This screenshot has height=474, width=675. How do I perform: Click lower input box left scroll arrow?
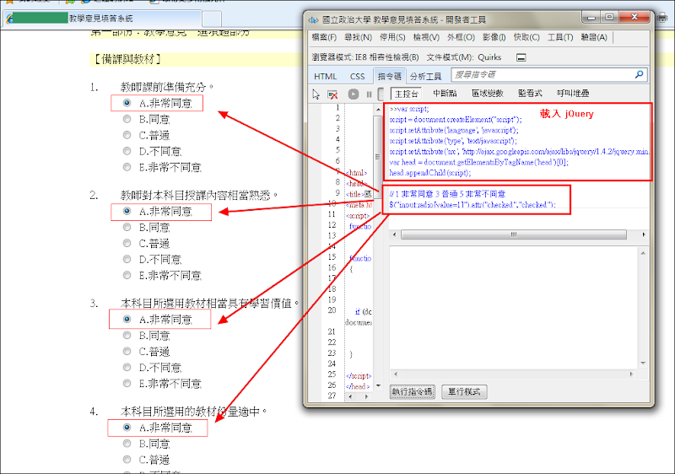pyautogui.click(x=395, y=374)
